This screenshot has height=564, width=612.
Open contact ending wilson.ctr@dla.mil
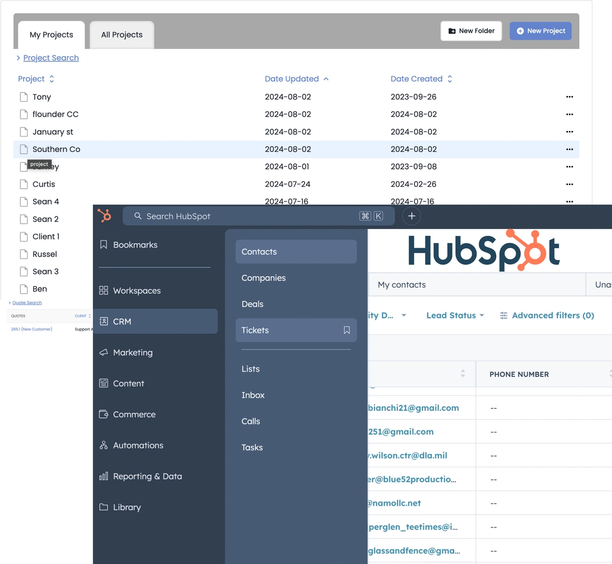click(x=407, y=455)
